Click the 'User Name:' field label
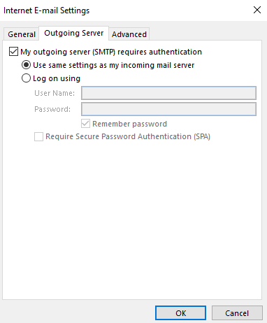 [55, 93]
